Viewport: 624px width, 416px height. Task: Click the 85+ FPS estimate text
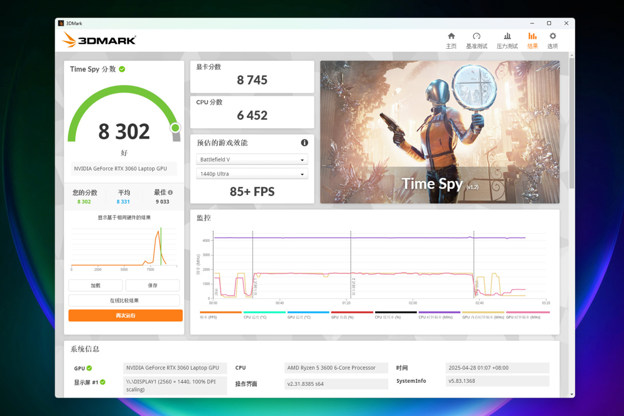tap(252, 192)
